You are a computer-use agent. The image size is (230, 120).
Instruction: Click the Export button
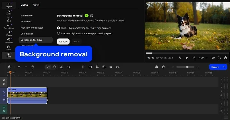coord(215,67)
